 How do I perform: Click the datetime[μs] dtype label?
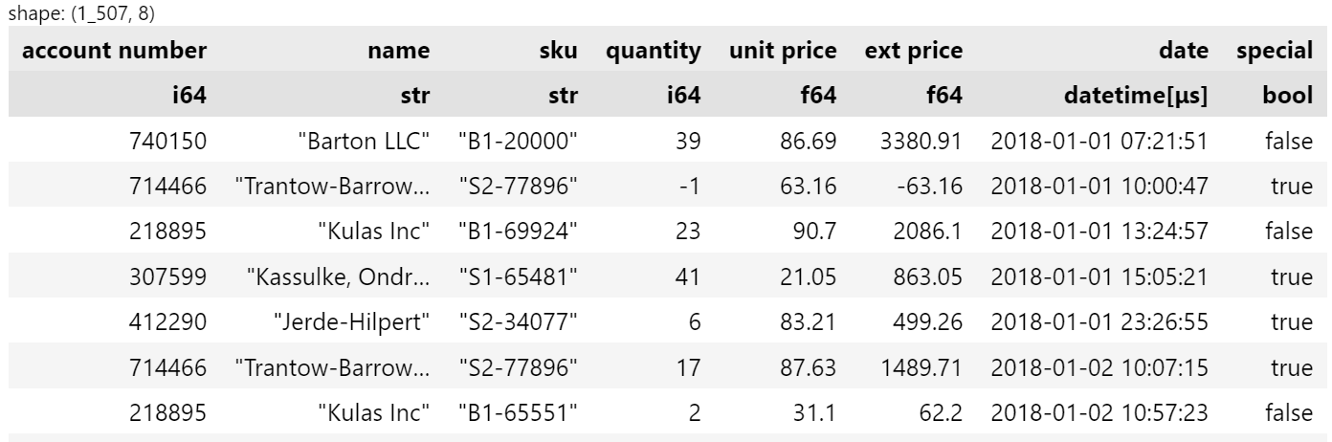coord(1136,95)
